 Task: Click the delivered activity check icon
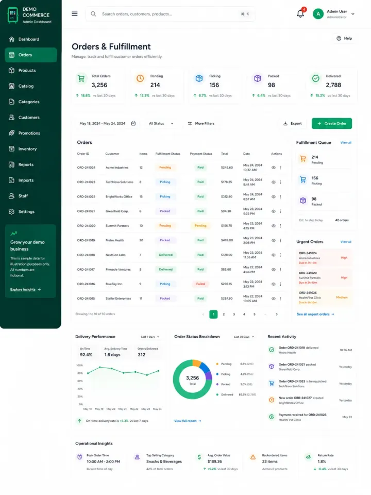point(272,350)
